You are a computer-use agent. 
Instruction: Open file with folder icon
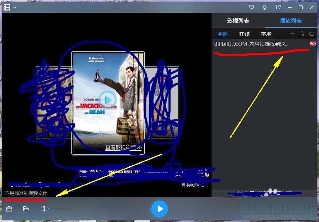(26, 209)
